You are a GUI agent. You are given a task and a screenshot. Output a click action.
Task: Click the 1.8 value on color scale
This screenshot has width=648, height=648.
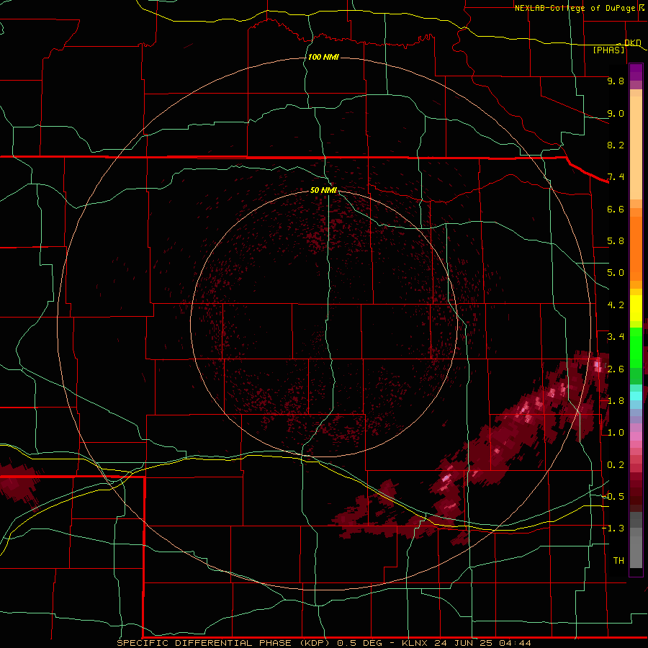(616, 401)
